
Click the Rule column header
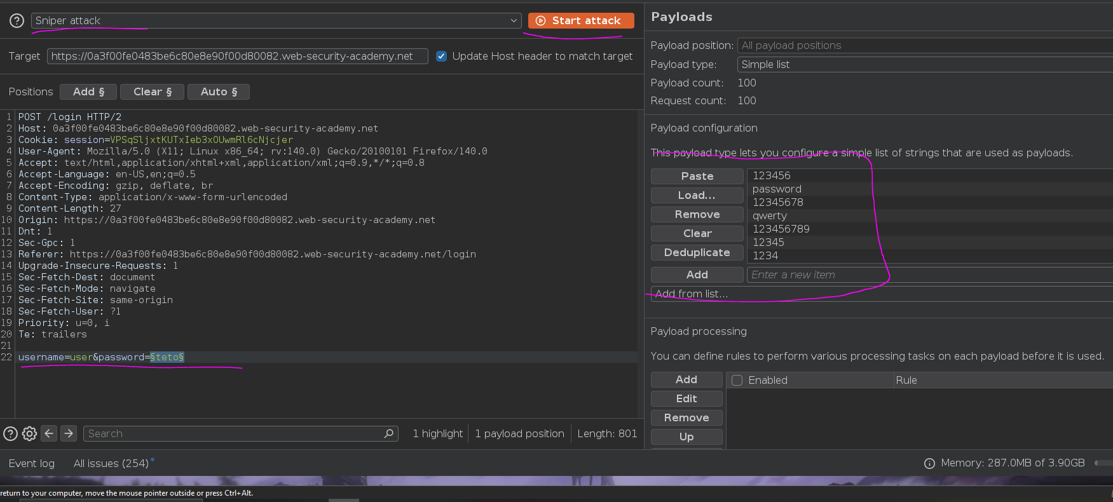tap(1003, 380)
